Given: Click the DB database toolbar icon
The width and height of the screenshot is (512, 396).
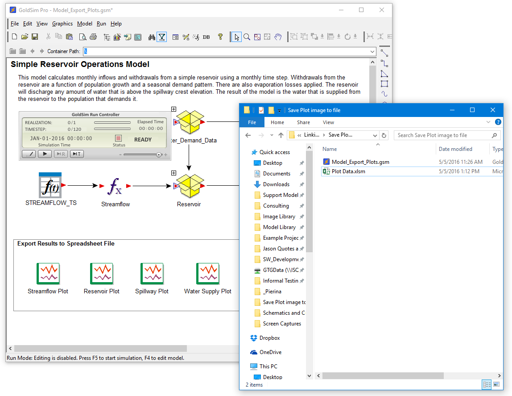Looking at the screenshot, I should [x=206, y=37].
